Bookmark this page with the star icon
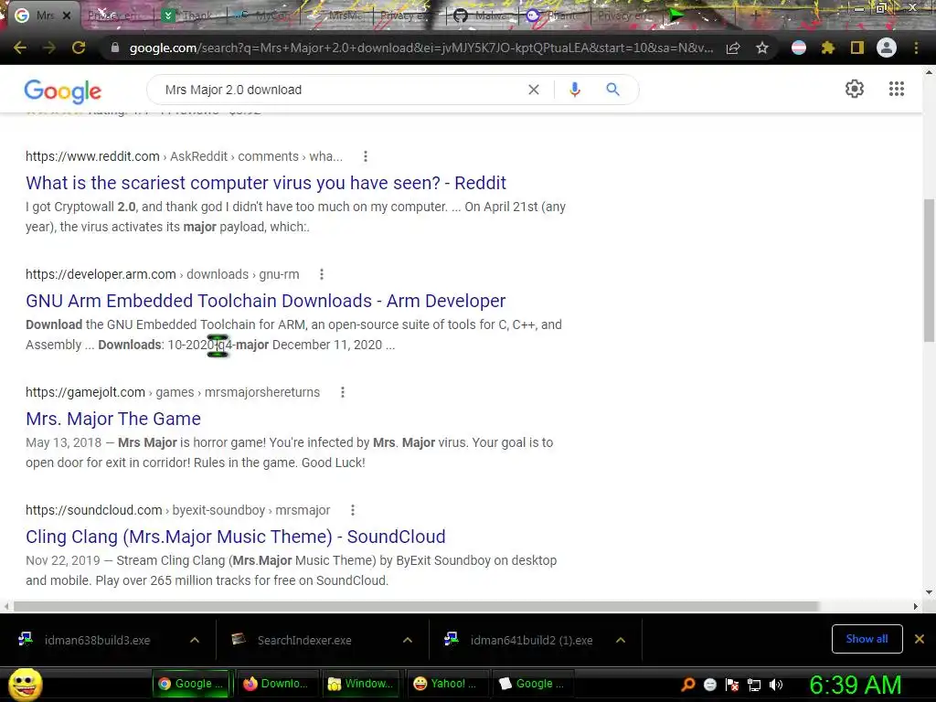936x702 pixels. click(x=762, y=48)
